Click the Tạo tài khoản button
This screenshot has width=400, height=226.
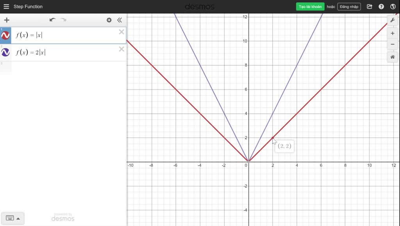pos(310,7)
